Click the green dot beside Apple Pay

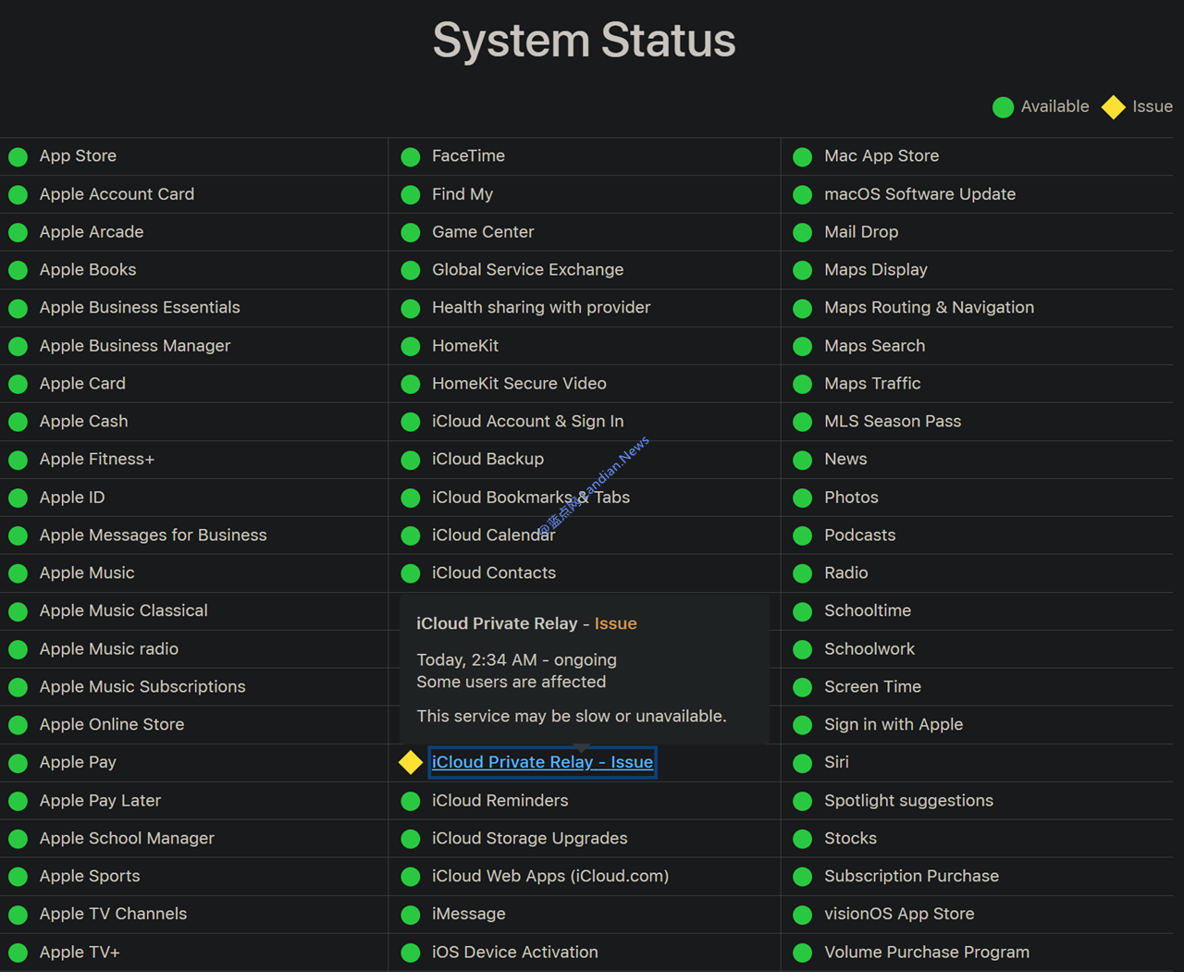pyautogui.click(x=18, y=763)
